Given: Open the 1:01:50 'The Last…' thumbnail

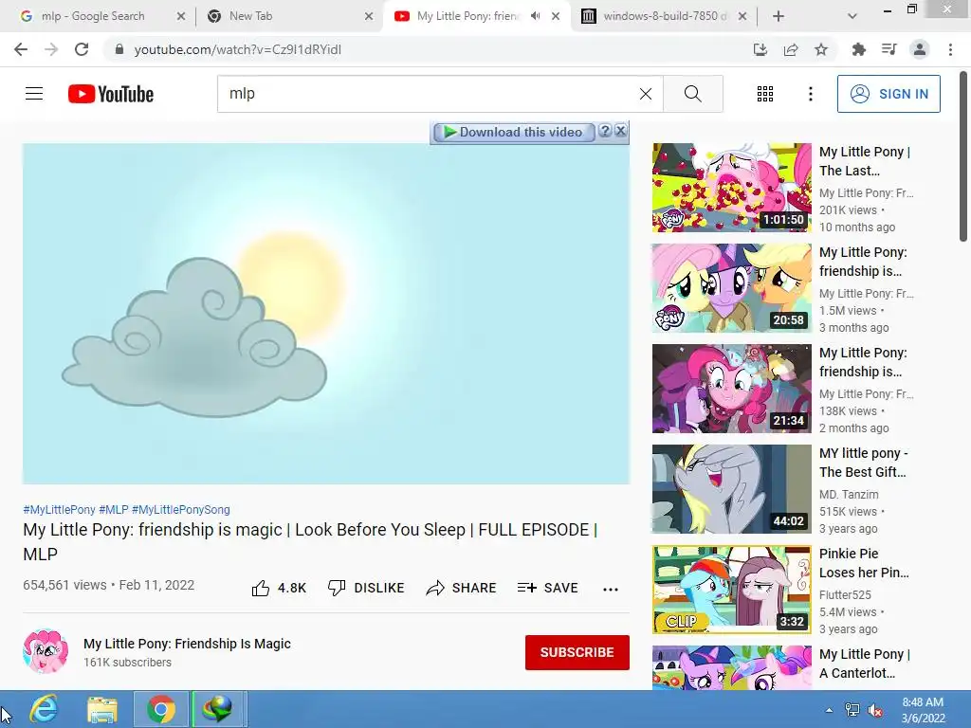Looking at the screenshot, I should click(x=731, y=188).
